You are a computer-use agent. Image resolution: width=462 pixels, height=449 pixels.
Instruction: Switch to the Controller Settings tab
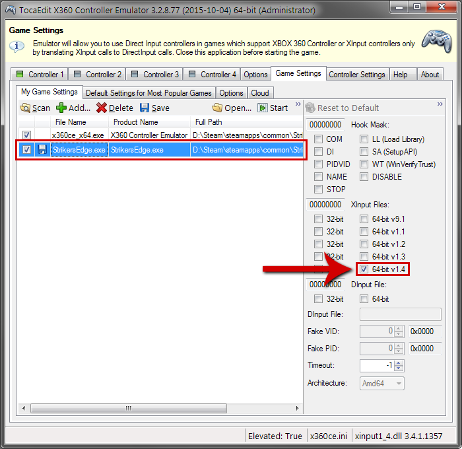click(x=357, y=75)
